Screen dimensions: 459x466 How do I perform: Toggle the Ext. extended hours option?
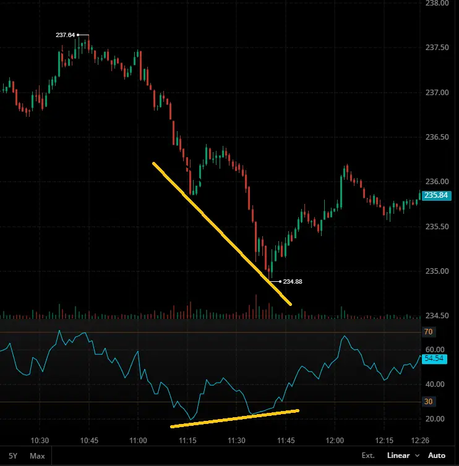[368, 455]
